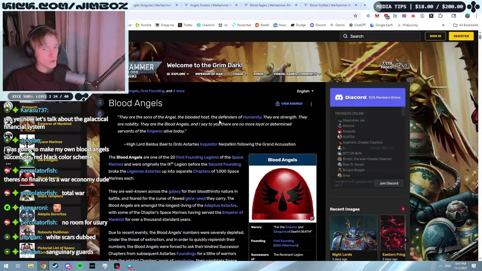Open the All Bookmarks folder
This screenshot has height=271, width=482.
(x=466, y=25)
